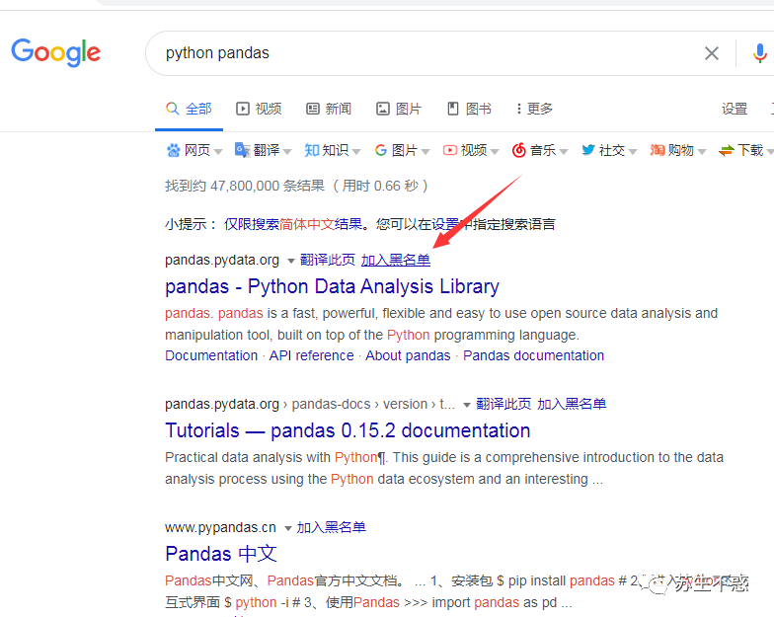Image resolution: width=774 pixels, height=617 pixels.
Task: Click 加入黑名单 for Tutorials result
Action: tap(572, 405)
